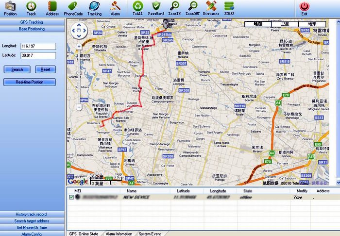Click the hand icon in pan control
Screen dimensions: 340x236
[79, 31]
